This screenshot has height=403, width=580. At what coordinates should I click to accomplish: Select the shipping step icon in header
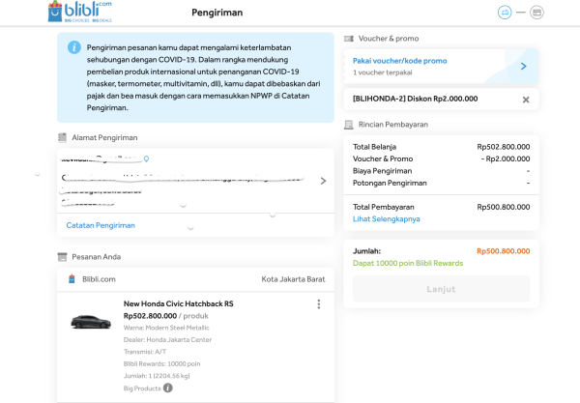coord(505,13)
